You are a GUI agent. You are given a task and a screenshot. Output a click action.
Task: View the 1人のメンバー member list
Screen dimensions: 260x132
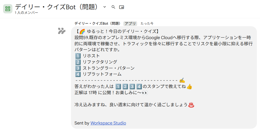[x=26, y=13]
